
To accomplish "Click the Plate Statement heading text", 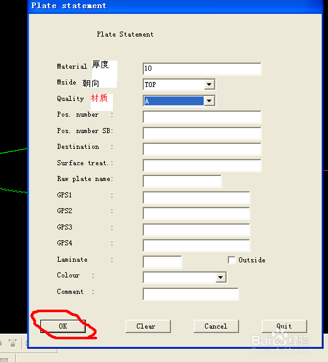I will point(125,35).
